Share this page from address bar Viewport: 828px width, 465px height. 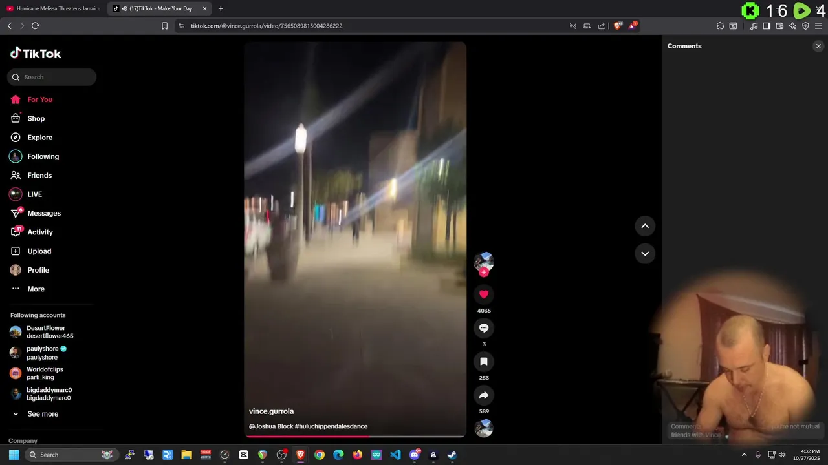[602, 26]
